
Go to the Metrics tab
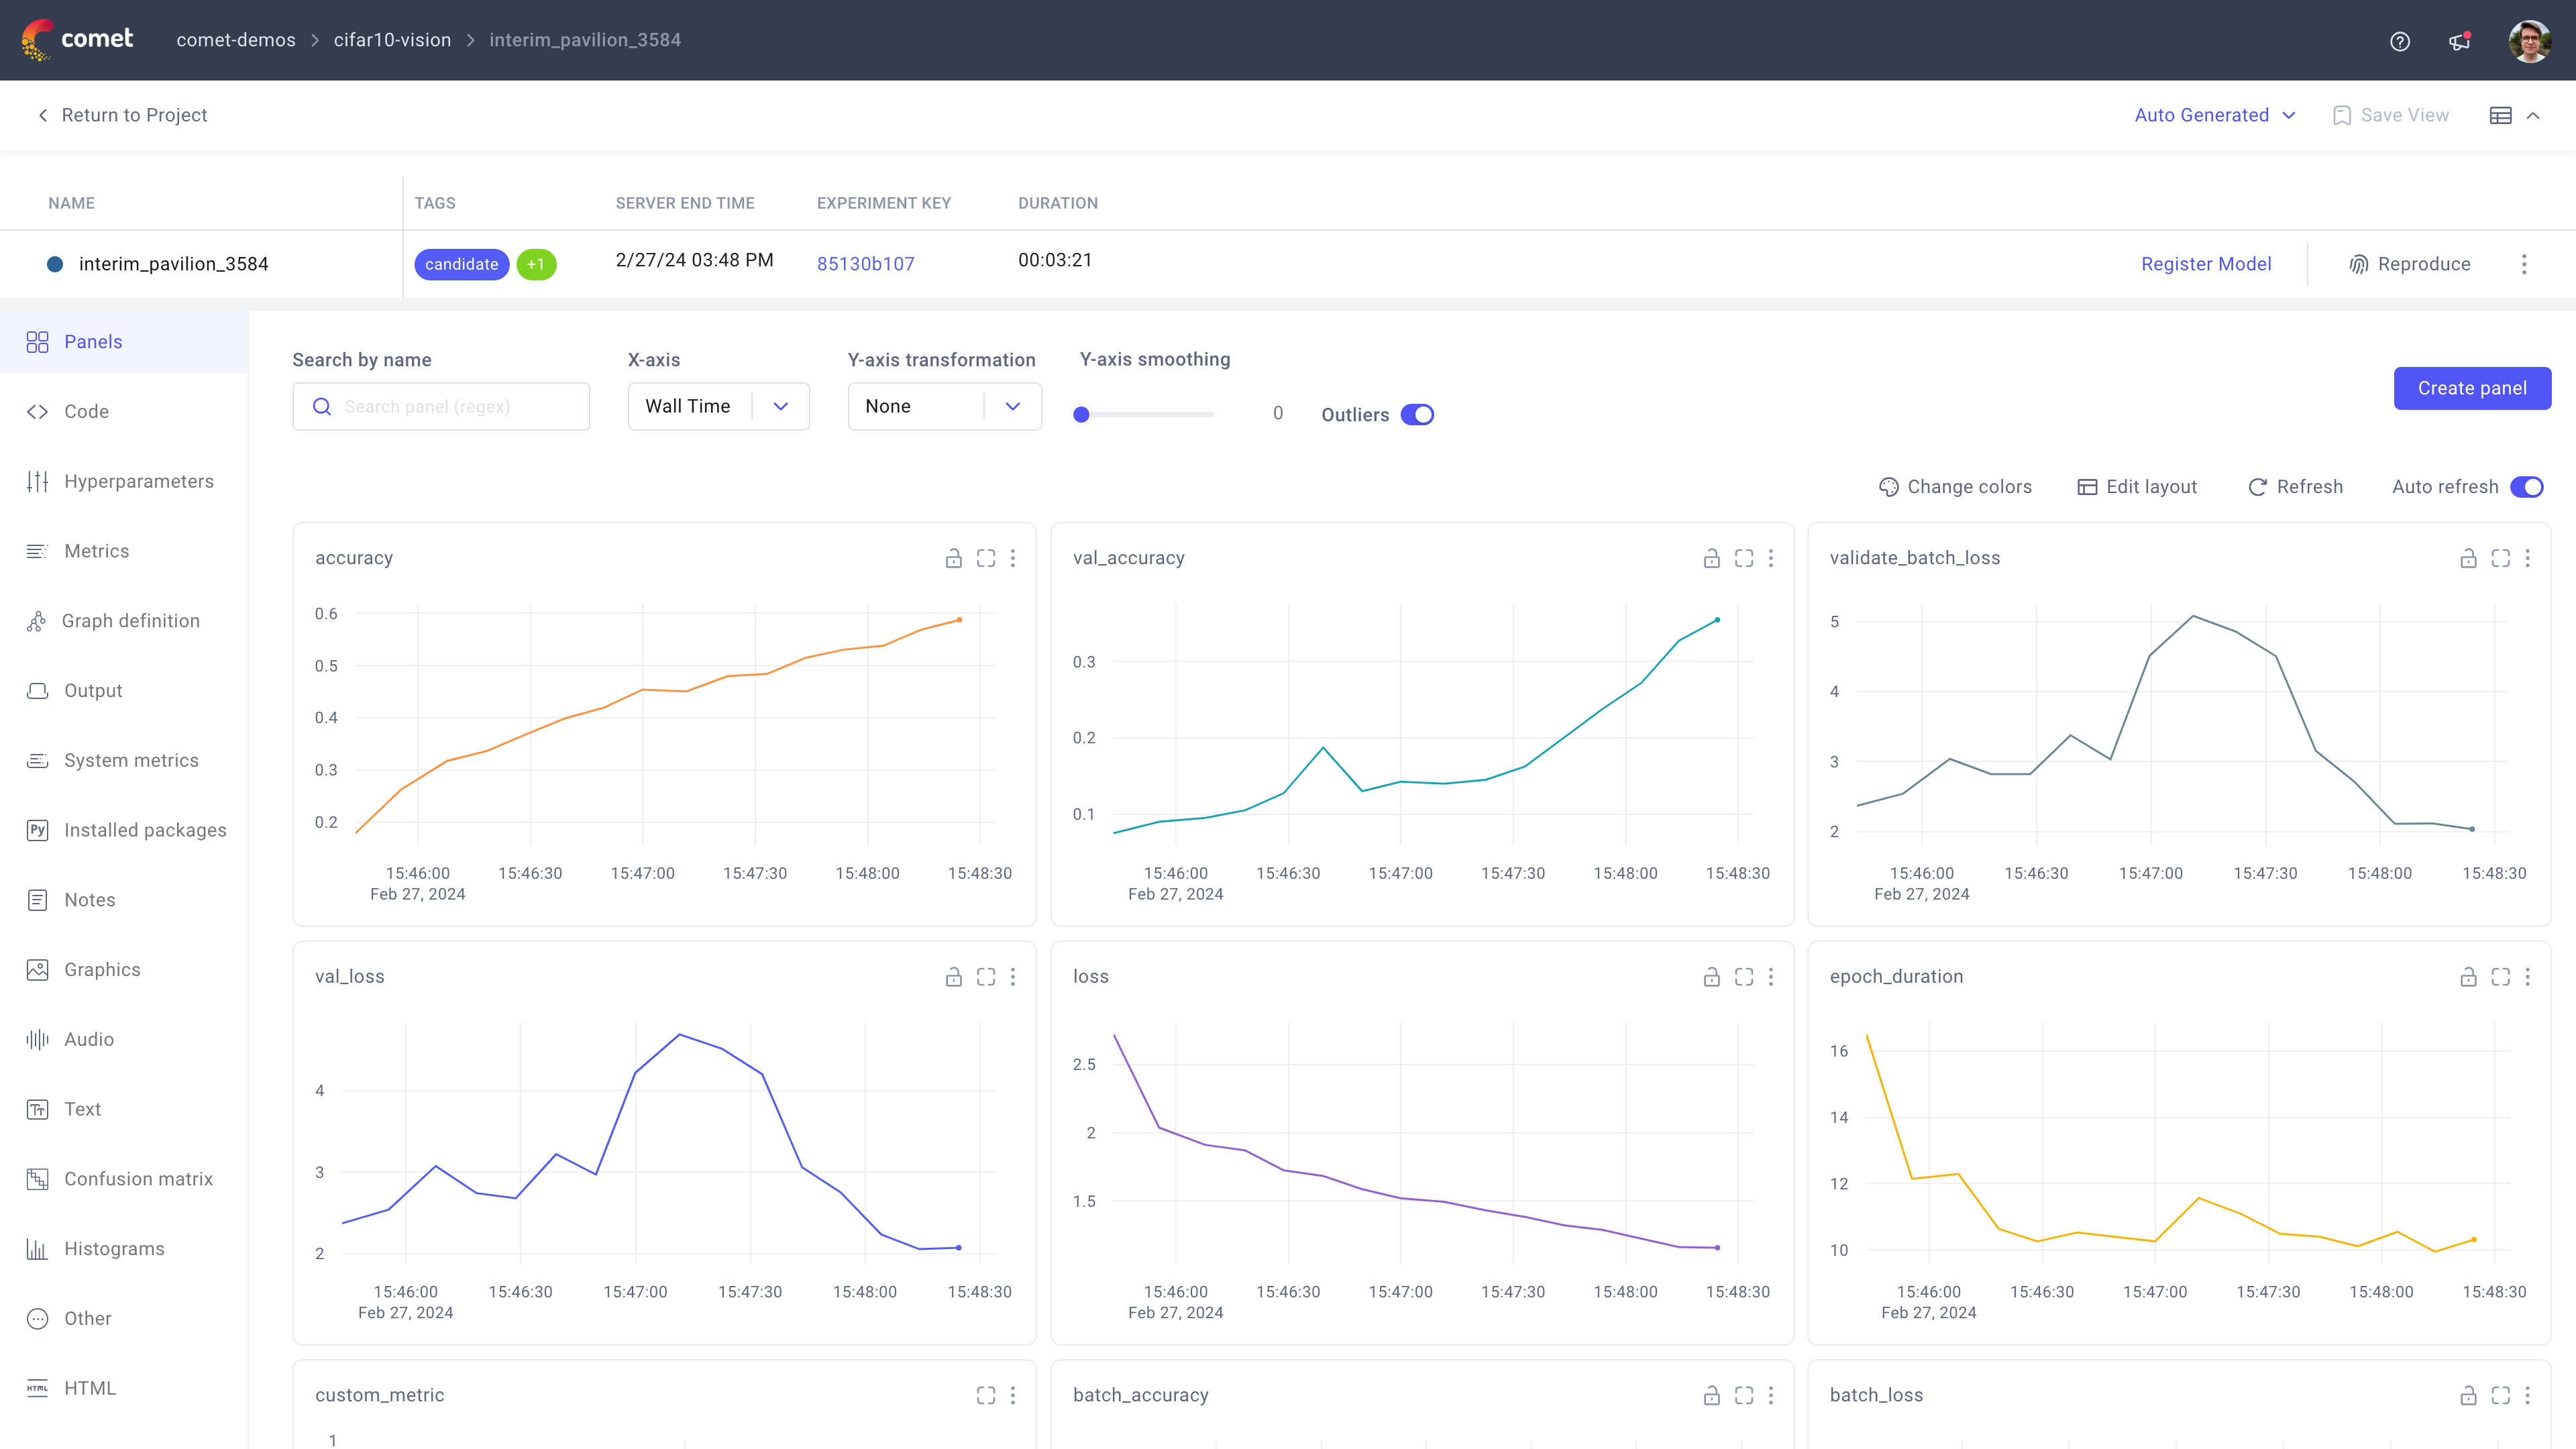[97, 551]
